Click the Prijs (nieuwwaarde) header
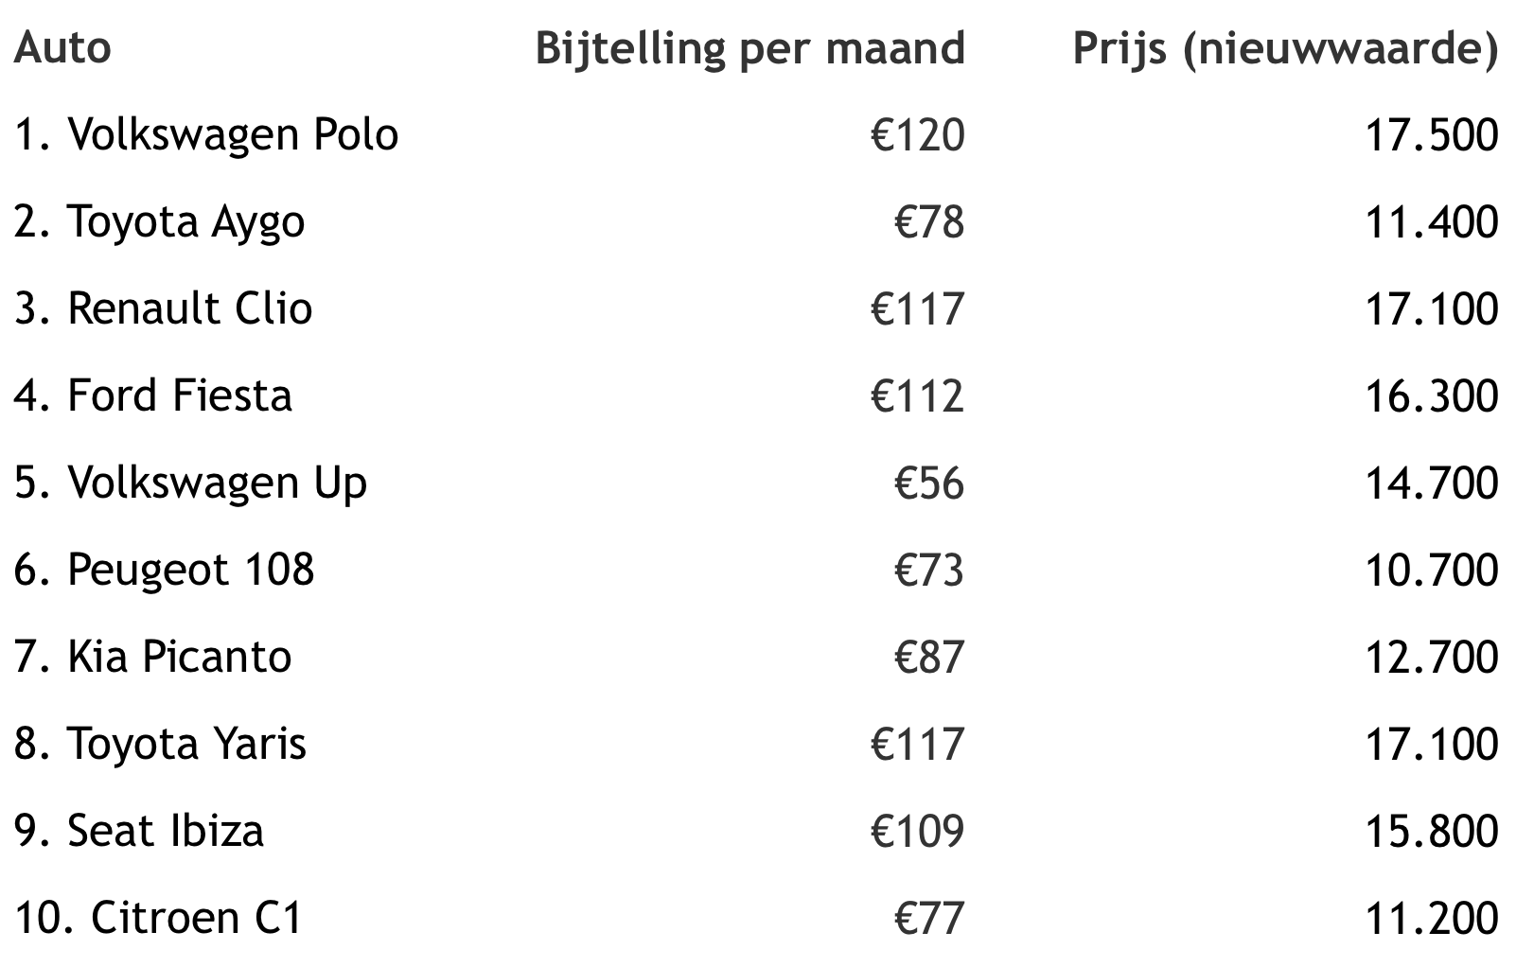The image size is (1534, 967). pyautogui.click(x=1285, y=47)
